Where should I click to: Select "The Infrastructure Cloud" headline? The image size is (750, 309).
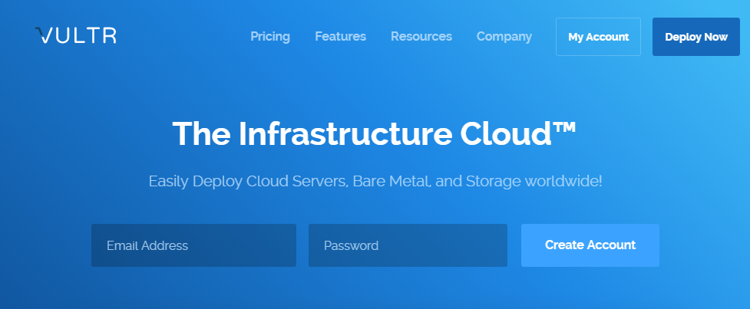click(x=375, y=133)
